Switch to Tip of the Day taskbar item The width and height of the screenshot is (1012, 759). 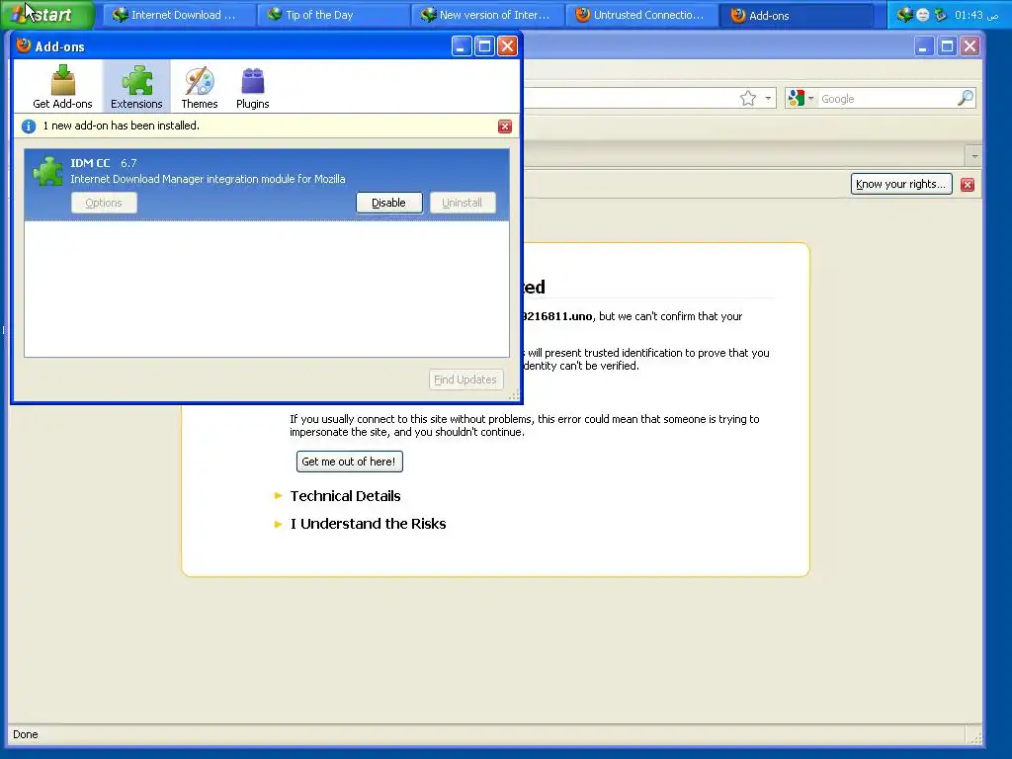(x=332, y=15)
